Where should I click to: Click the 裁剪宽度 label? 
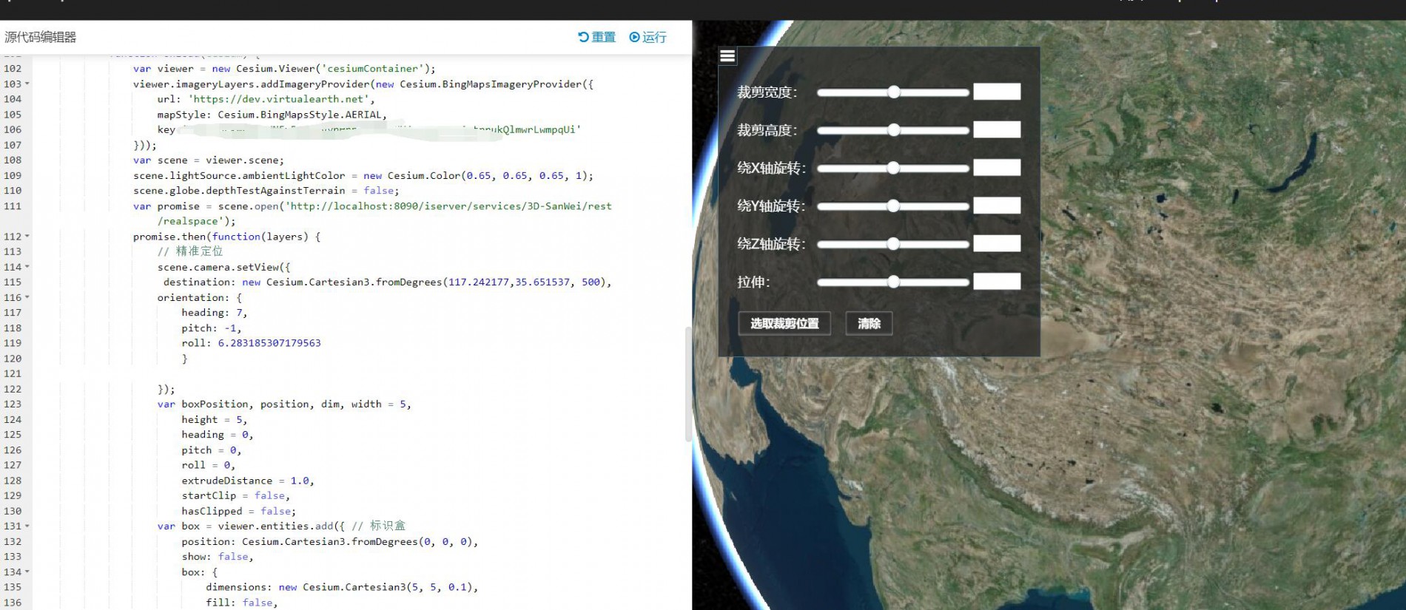(x=767, y=92)
